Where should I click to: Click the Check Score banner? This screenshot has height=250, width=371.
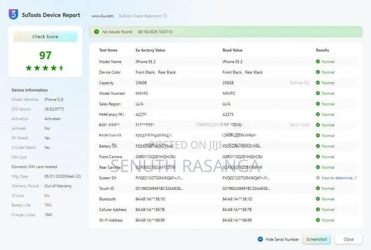(45, 37)
